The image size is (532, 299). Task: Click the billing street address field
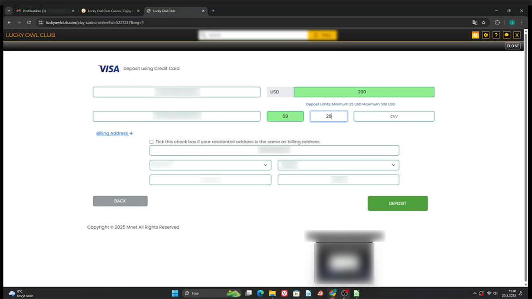click(x=274, y=150)
